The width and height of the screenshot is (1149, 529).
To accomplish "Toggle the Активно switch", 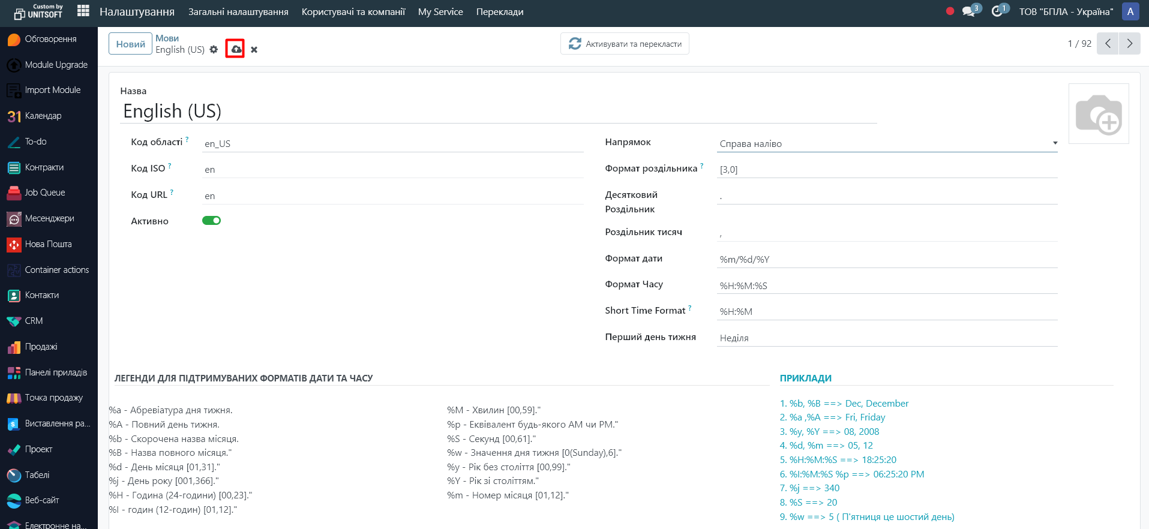I will point(211,221).
